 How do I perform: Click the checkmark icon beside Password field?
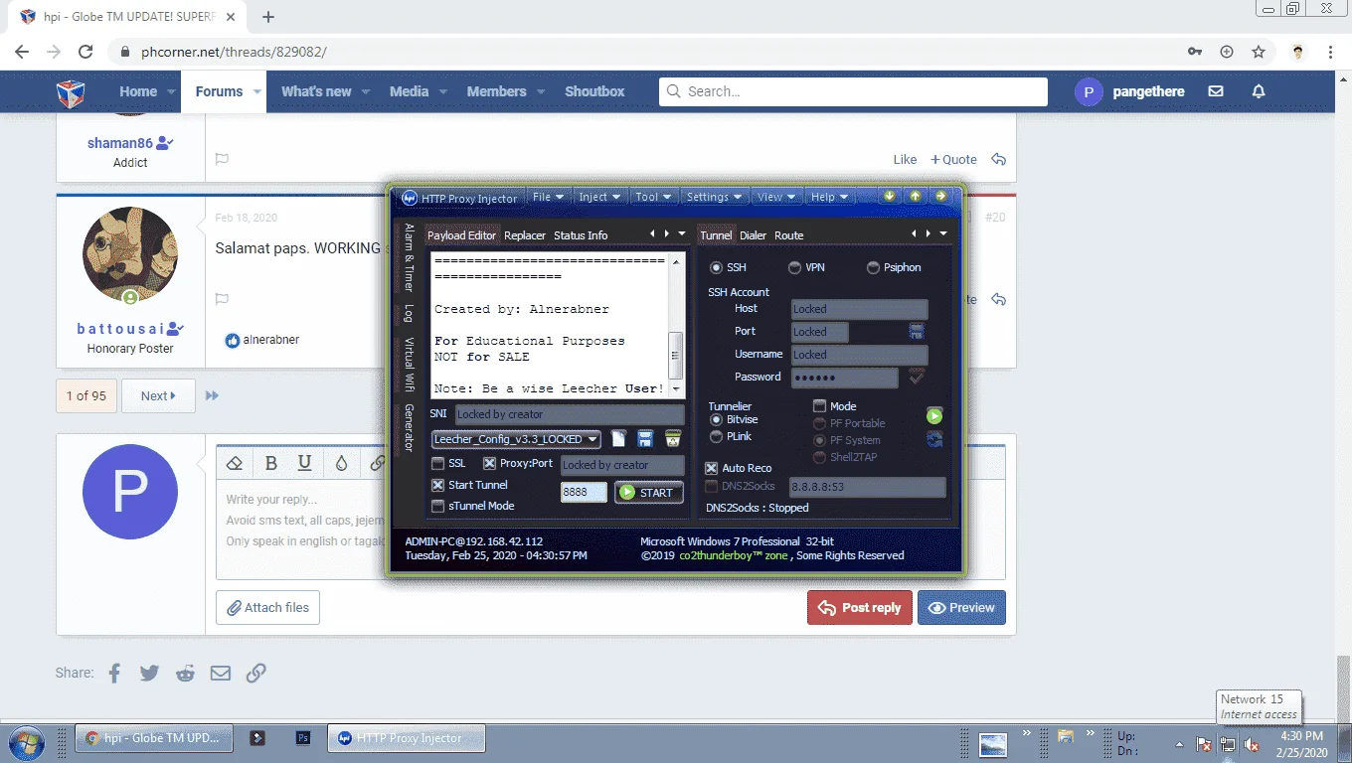pos(917,377)
